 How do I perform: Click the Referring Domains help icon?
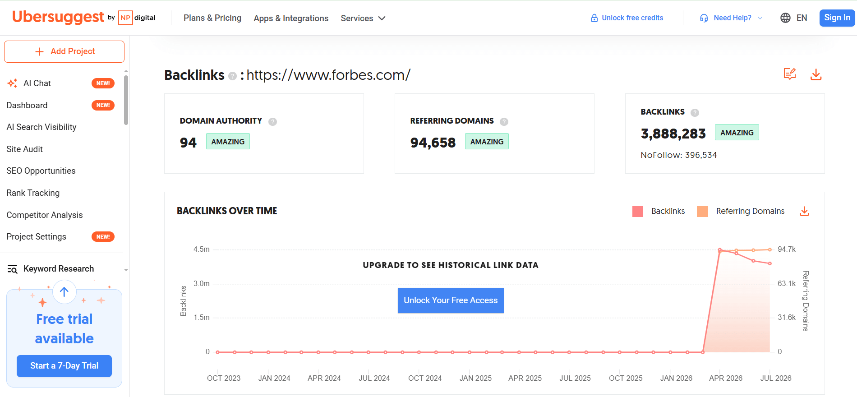tap(504, 121)
